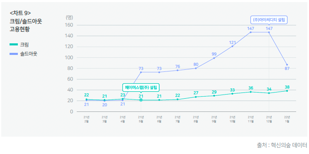Click the 솔드아웃 data point labeled 87

287,64
